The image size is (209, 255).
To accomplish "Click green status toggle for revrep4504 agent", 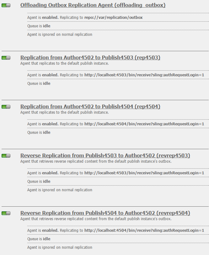I will point(6,213).
